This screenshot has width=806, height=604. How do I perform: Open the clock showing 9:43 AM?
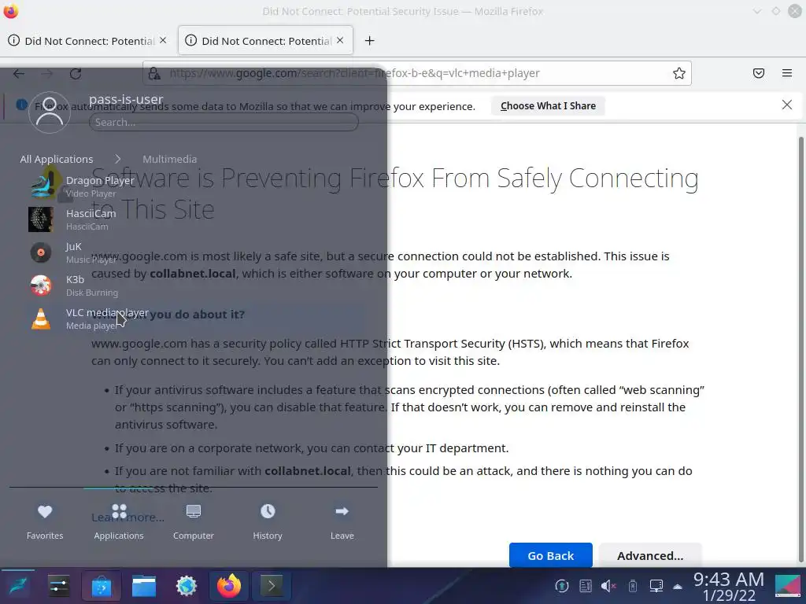click(x=729, y=587)
